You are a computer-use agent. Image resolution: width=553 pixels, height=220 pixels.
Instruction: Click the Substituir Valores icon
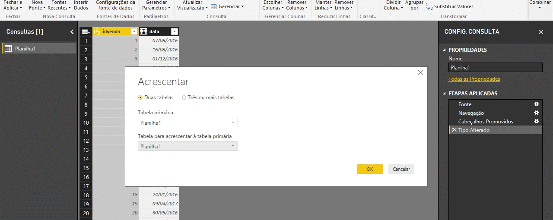pos(429,6)
